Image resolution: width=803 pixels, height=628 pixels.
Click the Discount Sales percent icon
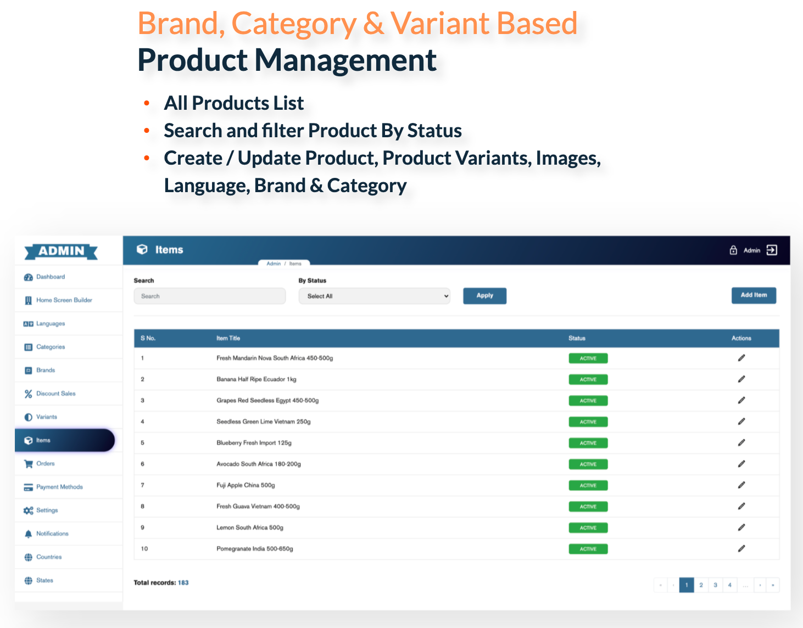(x=29, y=394)
